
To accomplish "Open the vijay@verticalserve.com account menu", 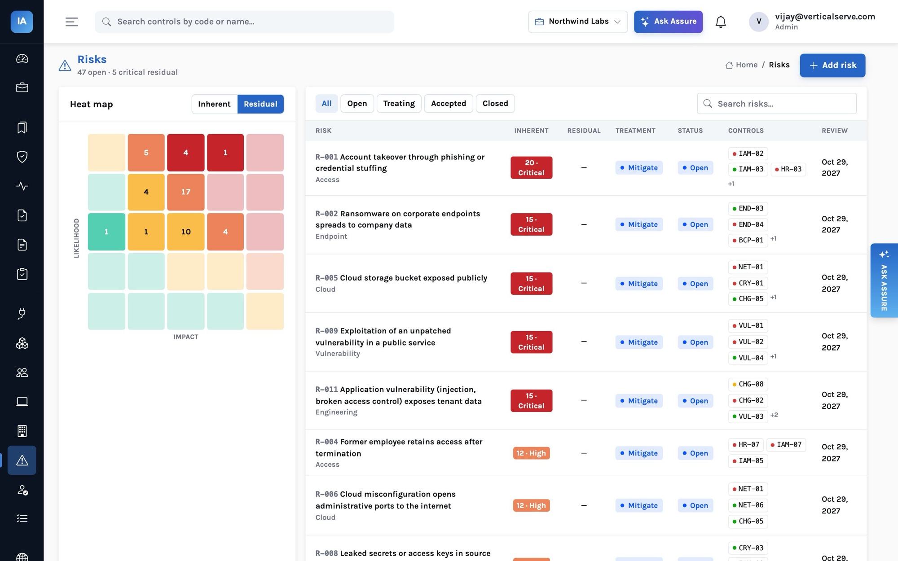I will coord(812,22).
